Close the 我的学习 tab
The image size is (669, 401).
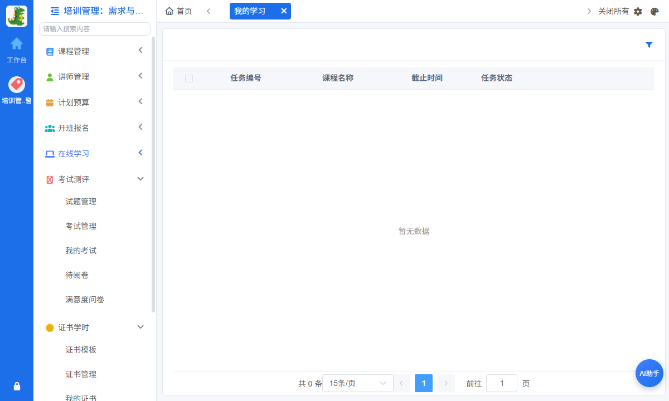[x=284, y=11]
